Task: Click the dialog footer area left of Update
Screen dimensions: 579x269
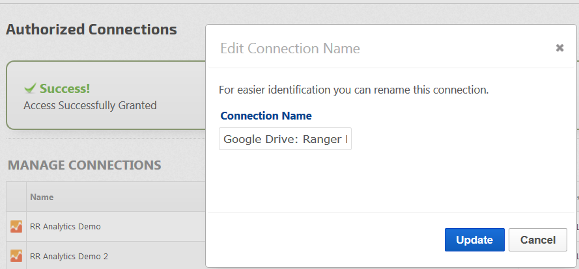Action: click(326, 240)
